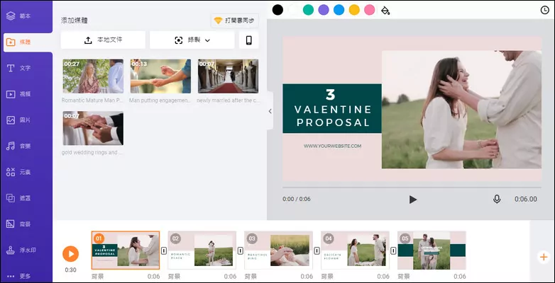Pick the white color swatch
The height and width of the screenshot is (283, 555).
[293, 10]
